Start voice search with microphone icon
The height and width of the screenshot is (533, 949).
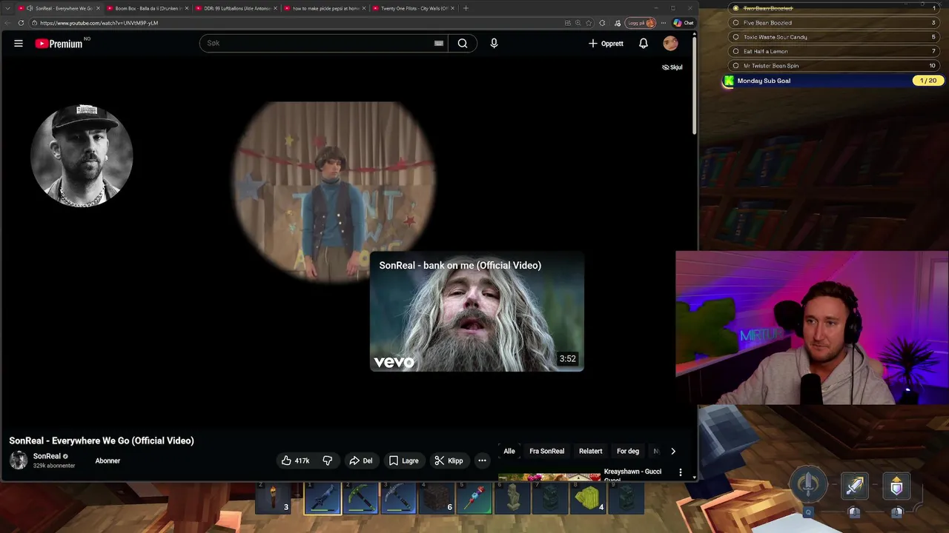click(494, 43)
